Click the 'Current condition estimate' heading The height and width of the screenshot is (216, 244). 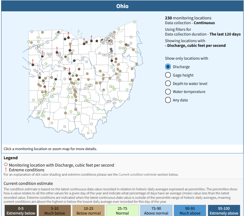[x=28, y=183]
